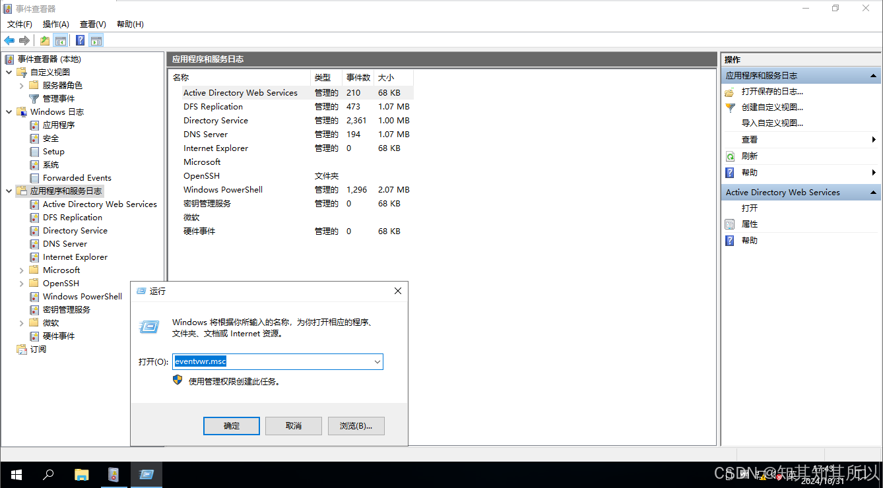883x488 pixels.
Task: Click the 刷新 refresh icon in actions
Action: pyautogui.click(x=730, y=156)
